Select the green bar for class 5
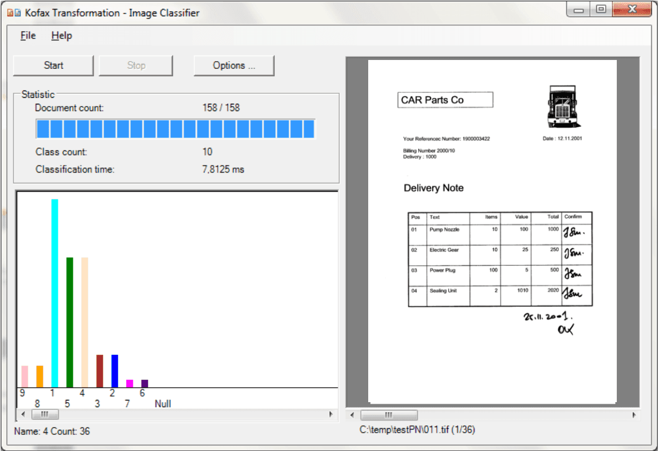658x451 pixels. tap(70, 322)
